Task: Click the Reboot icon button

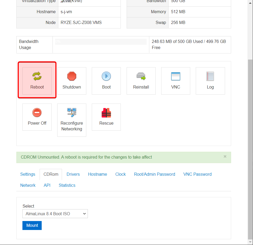Action: click(37, 81)
